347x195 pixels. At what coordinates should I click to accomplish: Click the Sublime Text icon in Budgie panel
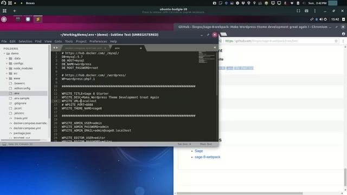pos(38,19)
